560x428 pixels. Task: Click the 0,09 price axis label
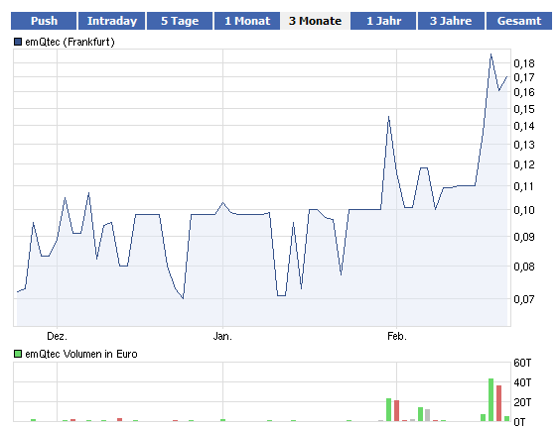coord(524,237)
